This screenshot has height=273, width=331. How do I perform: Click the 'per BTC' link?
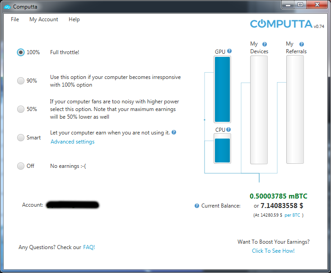pos(292,215)
